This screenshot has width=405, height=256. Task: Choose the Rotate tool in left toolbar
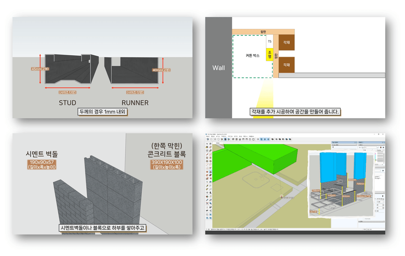tap(207, 175)
